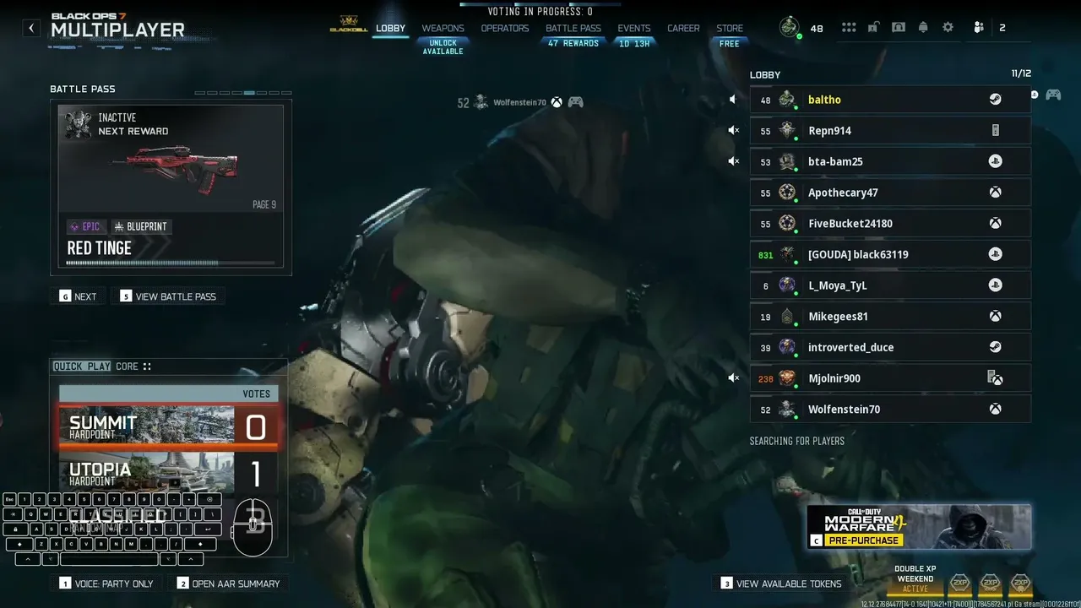Image resolution: width=1081 pixels, height=608 pixels.
Task: Select player Repn914 in lobby list
Action: (890, 131)
